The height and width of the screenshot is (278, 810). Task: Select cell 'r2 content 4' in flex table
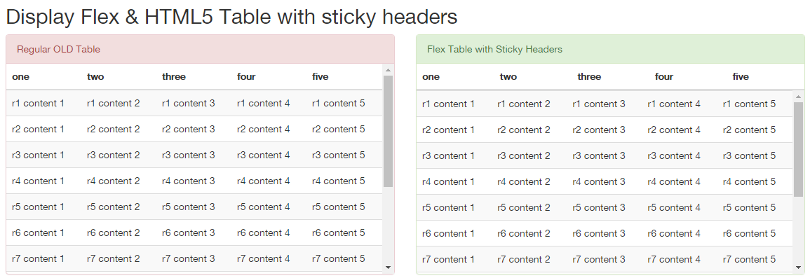tap(674, 130)
